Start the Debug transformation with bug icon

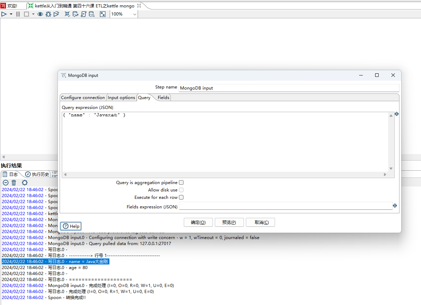48,14
